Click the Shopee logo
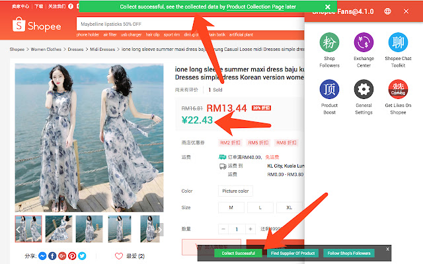The height and width of the screenshot is (264, 423). pyautogui.click(x=37, y=24)
